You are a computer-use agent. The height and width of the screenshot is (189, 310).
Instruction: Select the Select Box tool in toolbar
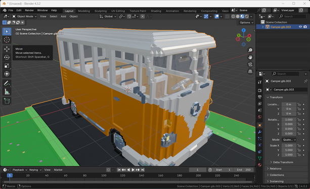tap(7, 32)
